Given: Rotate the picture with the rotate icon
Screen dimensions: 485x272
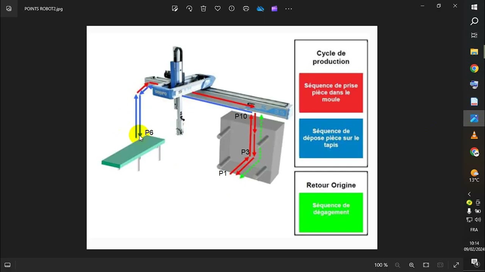Looking at the screenshot, I should coord(189,8).
